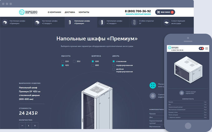Viewport: 212px width, 132px height.
Task: Select «Стойки открытые 19"» category icon
Action: (x=134, y=22)
